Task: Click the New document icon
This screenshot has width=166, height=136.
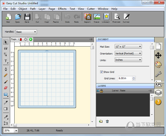Action: point(8,17)
